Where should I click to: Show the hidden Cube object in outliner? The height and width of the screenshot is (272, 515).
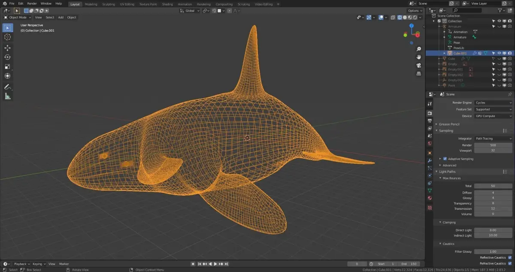coord(499,58)
